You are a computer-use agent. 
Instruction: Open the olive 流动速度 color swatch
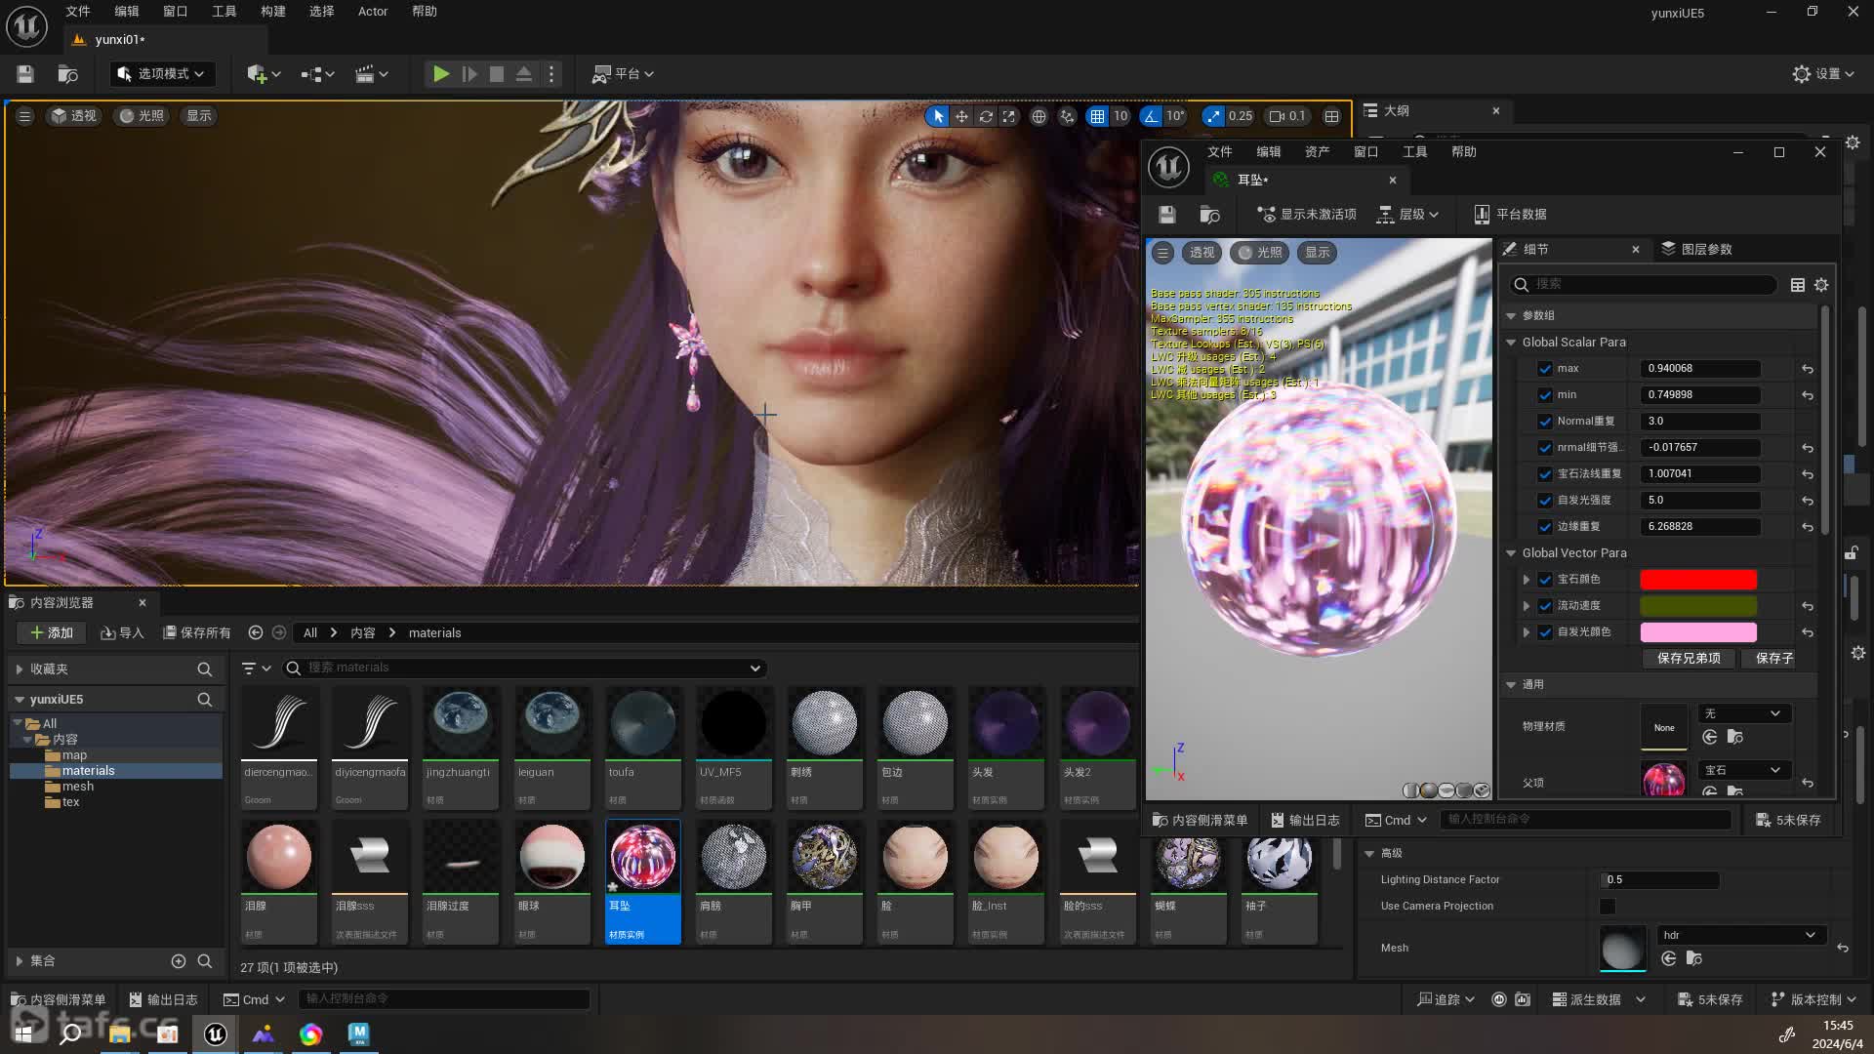point(1698,606)
